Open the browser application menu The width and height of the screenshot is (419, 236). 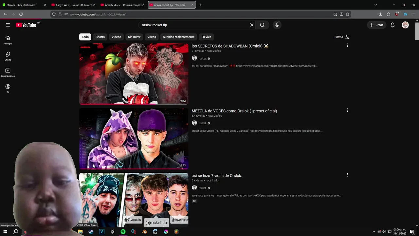click(414, 14)
